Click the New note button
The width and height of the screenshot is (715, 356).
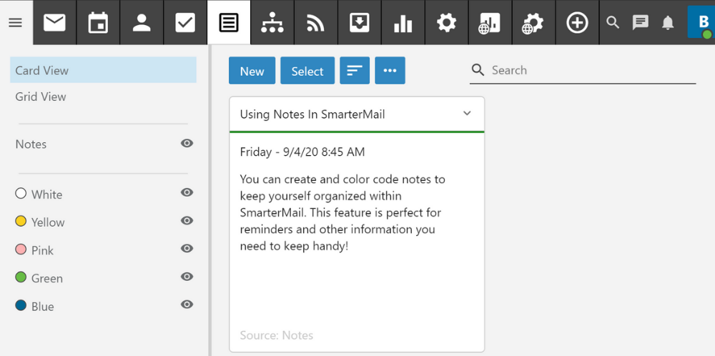(252, 71)
